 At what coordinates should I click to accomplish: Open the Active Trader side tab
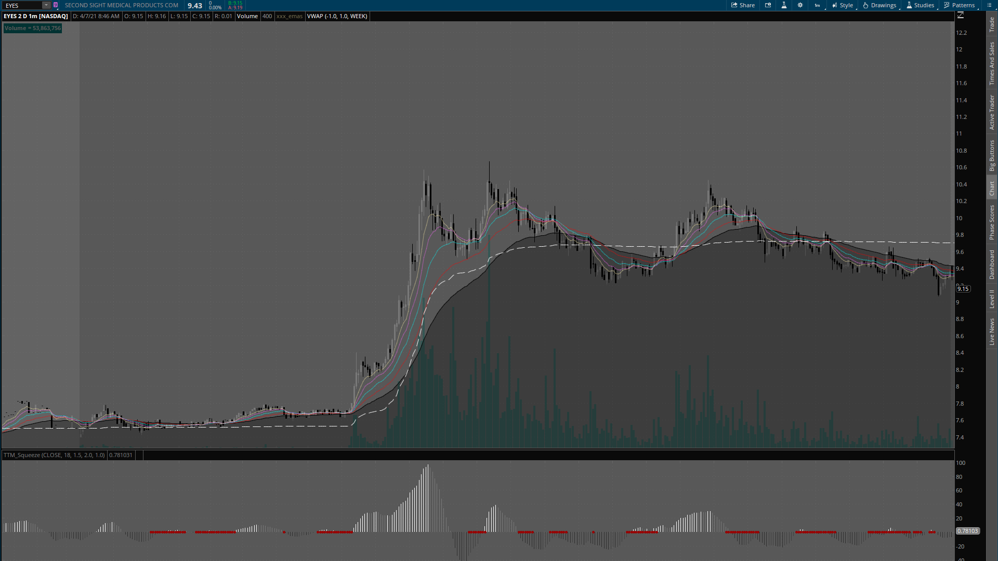coord(992,112)
